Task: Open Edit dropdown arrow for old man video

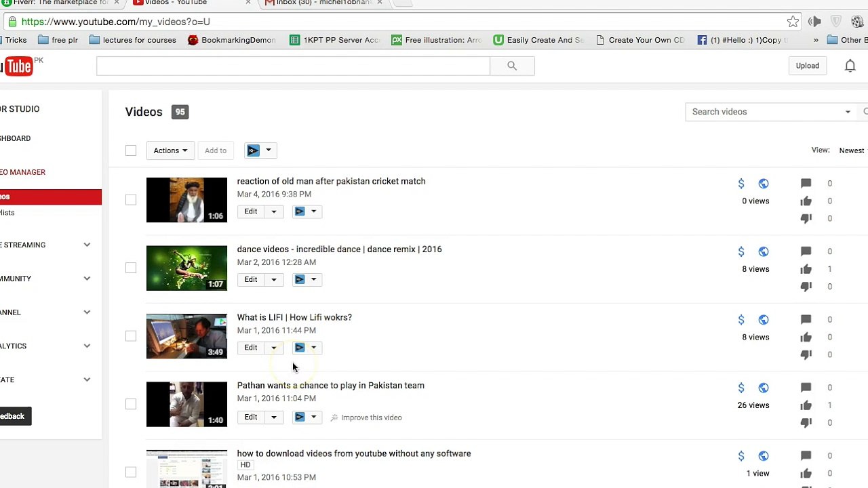Action: click(x=274, y=211)
